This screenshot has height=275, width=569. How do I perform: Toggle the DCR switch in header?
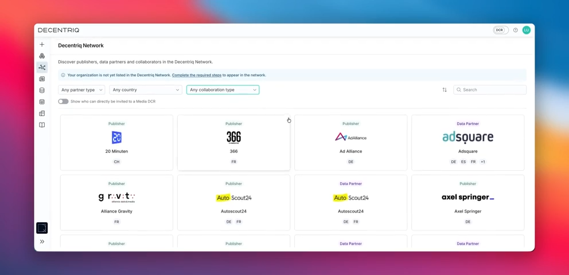[501, 30]
